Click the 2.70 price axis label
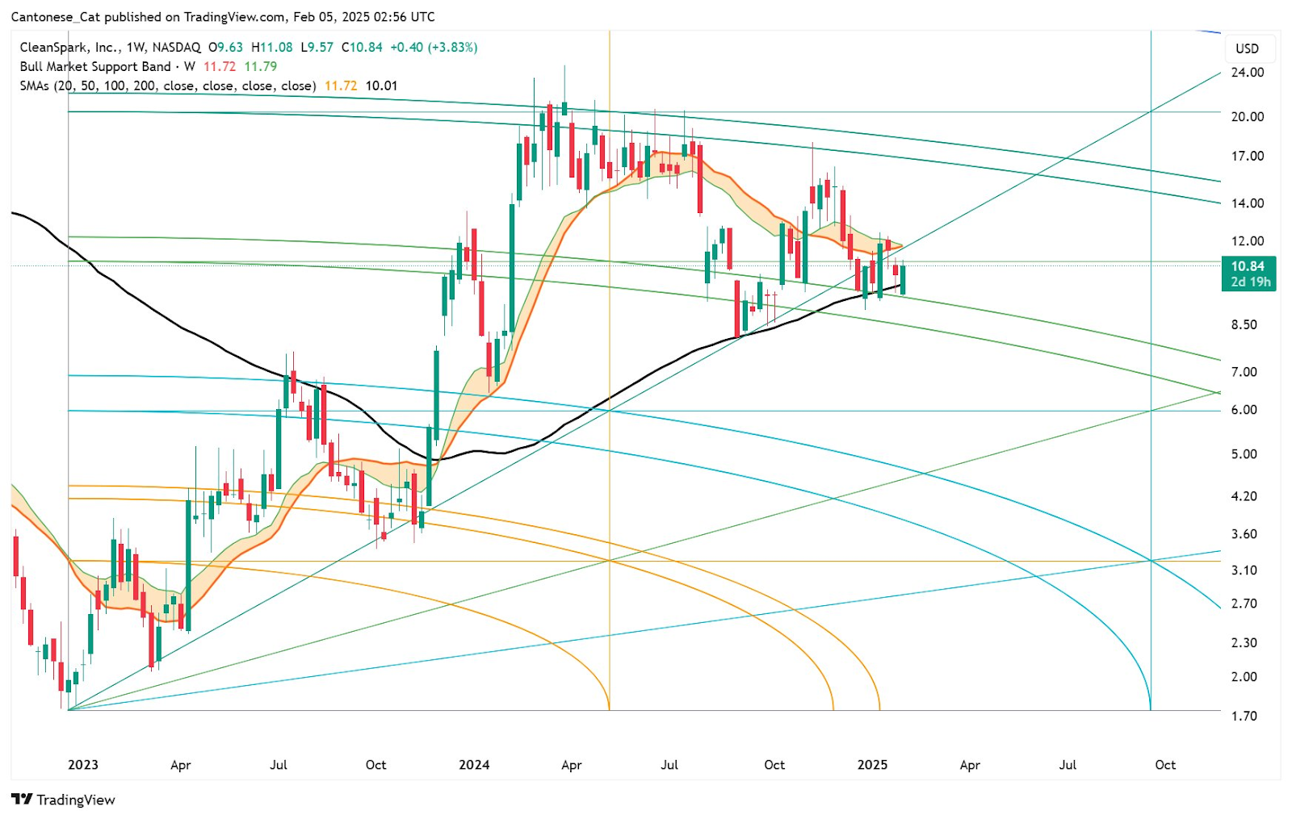 1244,604
